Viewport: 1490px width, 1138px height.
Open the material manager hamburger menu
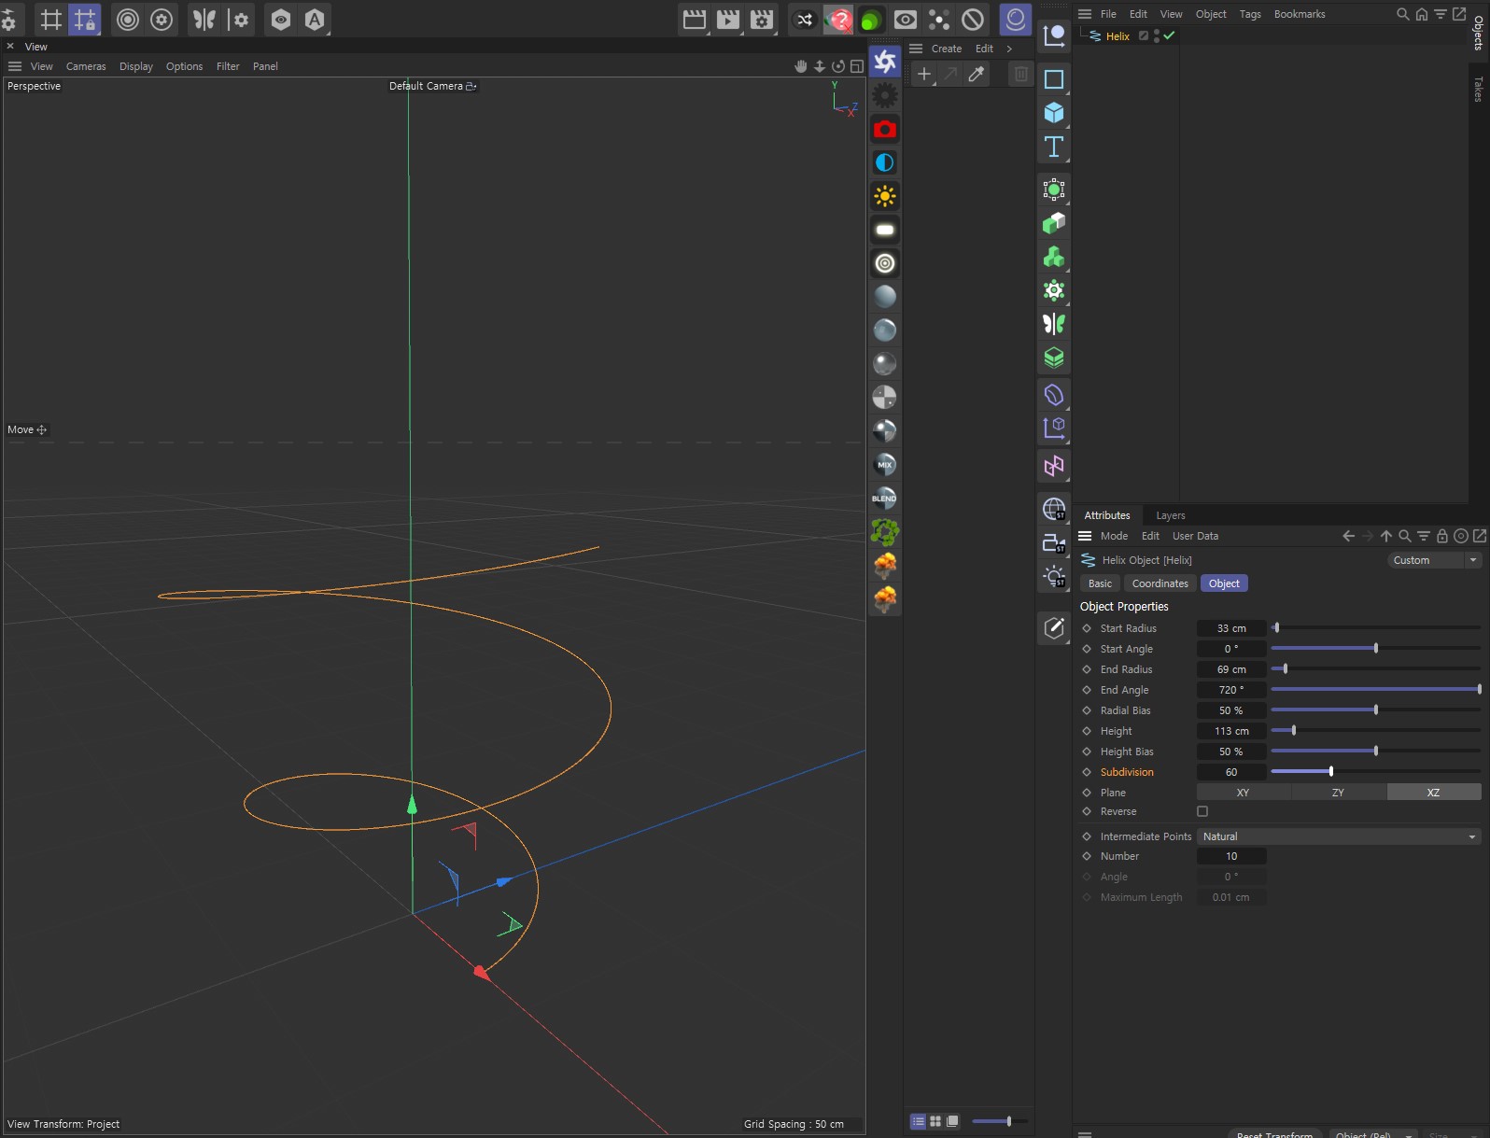[916, 49]
